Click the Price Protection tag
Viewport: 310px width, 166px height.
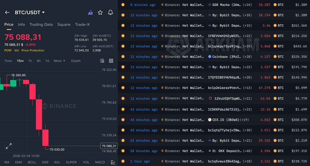pos(33,50)
